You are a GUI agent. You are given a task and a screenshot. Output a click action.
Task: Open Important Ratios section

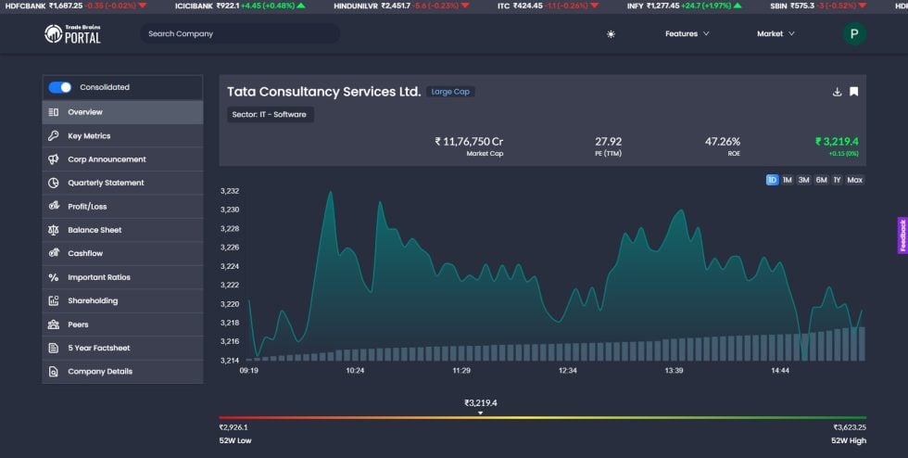(122, 277)
